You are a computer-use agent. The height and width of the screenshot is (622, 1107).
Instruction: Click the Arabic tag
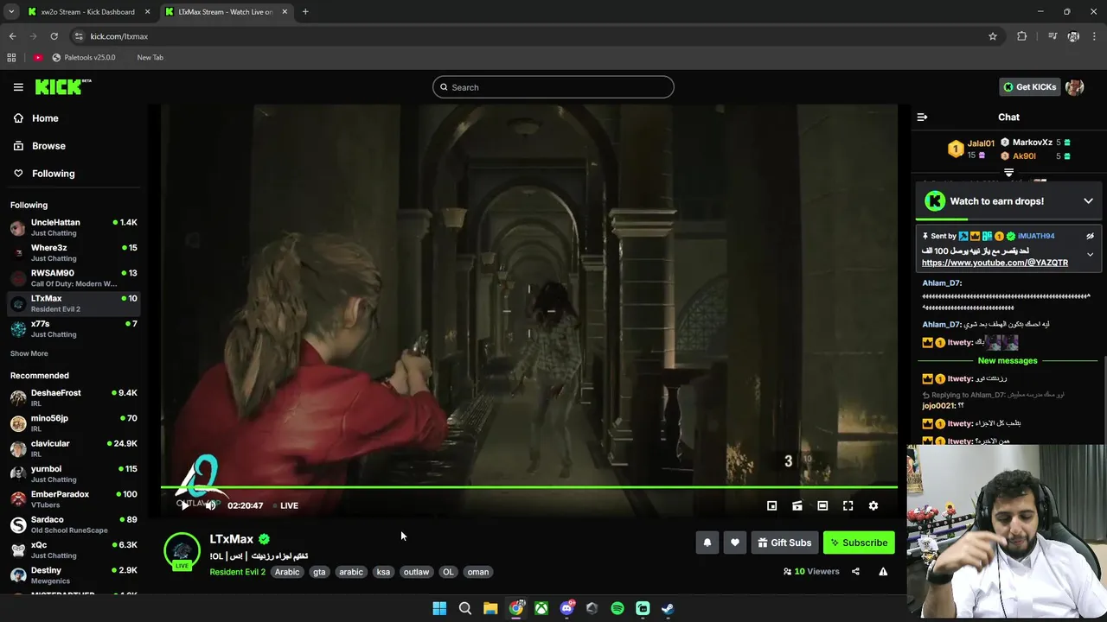pyautogui.click(x=287, y=572)
